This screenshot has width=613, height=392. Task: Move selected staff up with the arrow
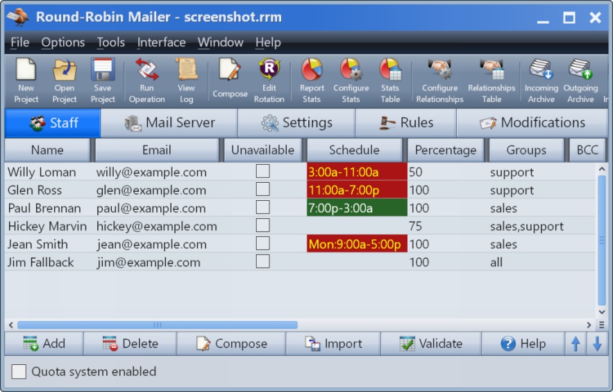coord(576,343)
